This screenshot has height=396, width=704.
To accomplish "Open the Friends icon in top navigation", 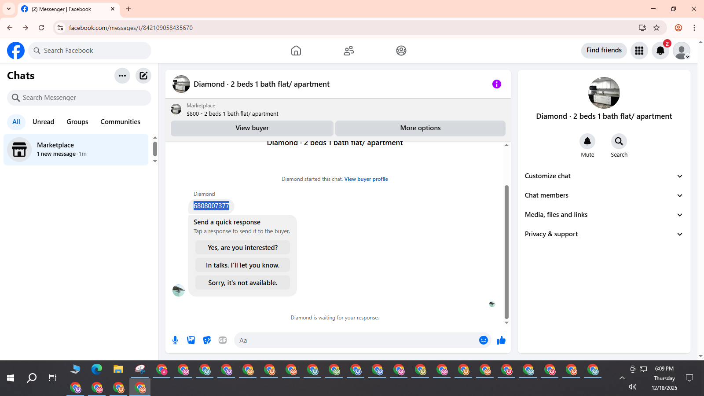I will (x=349, y=51).
